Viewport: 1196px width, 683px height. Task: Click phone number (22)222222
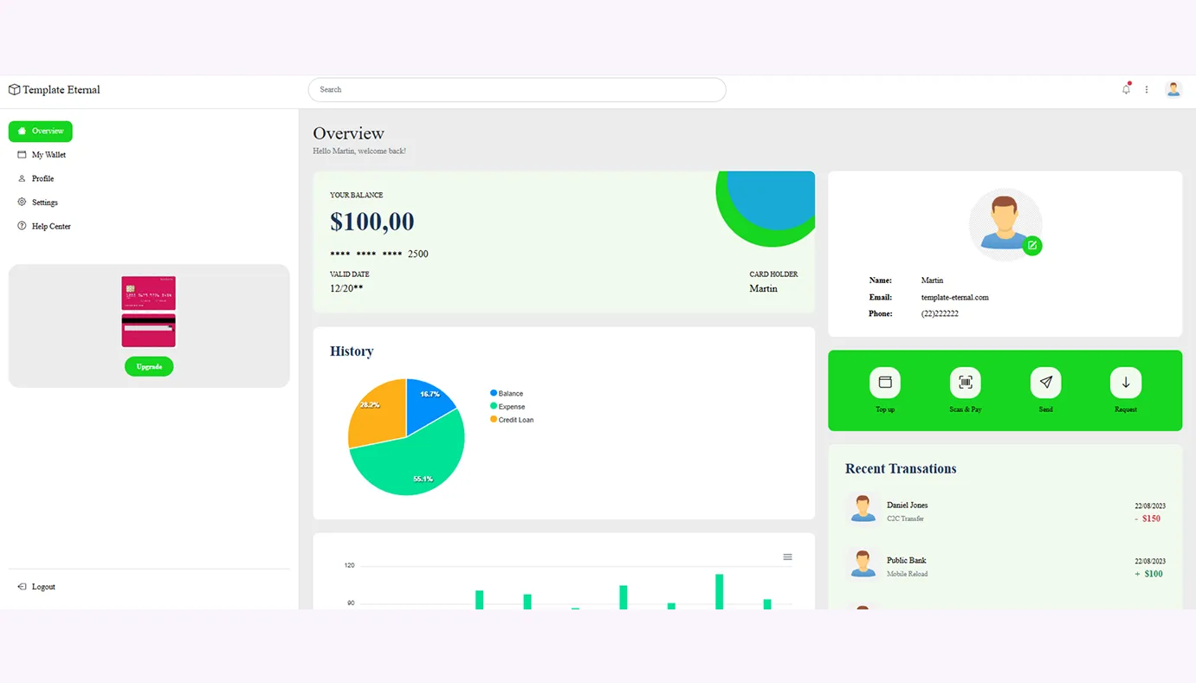(x=940, y=314)
